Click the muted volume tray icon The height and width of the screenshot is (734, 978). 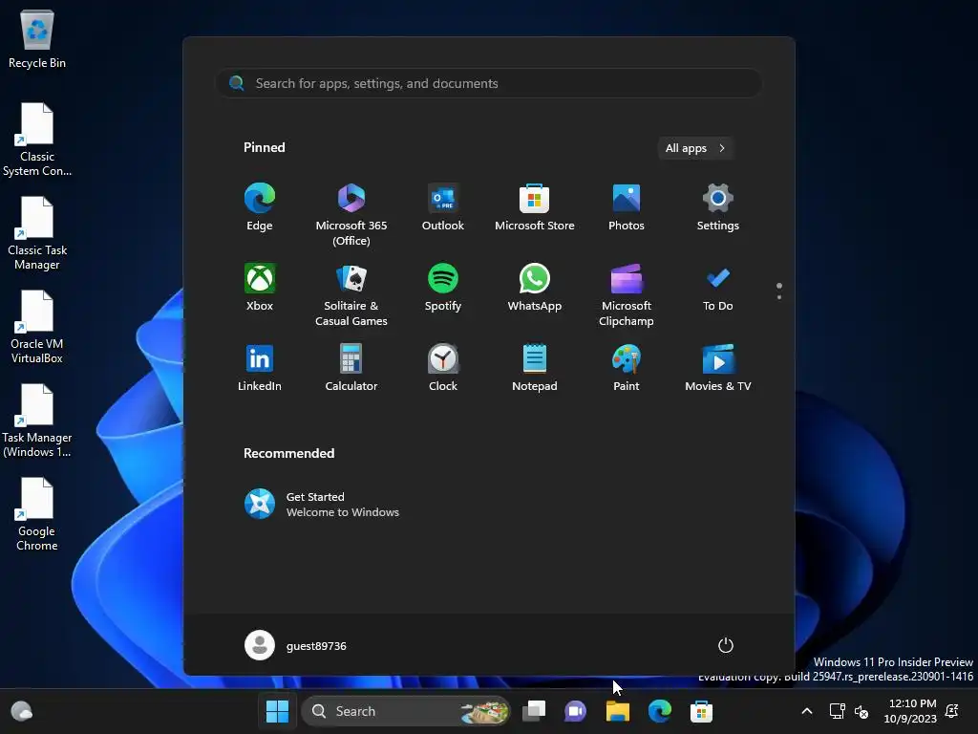click(861, 711)
